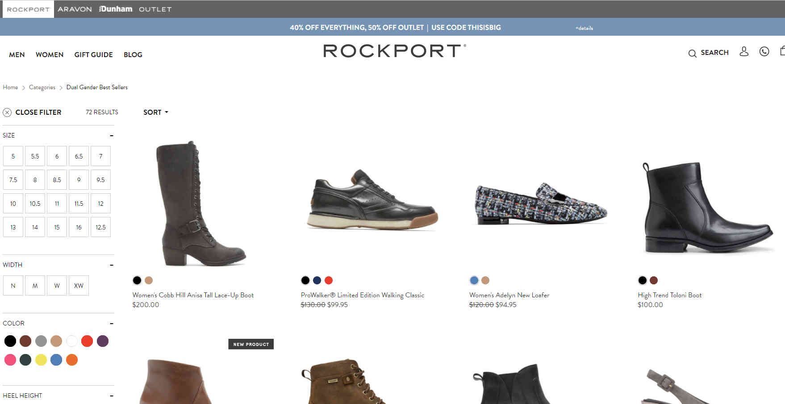Select size 6.5 filter
Viewport: 785px width, 404px height.
pos(79,156)
